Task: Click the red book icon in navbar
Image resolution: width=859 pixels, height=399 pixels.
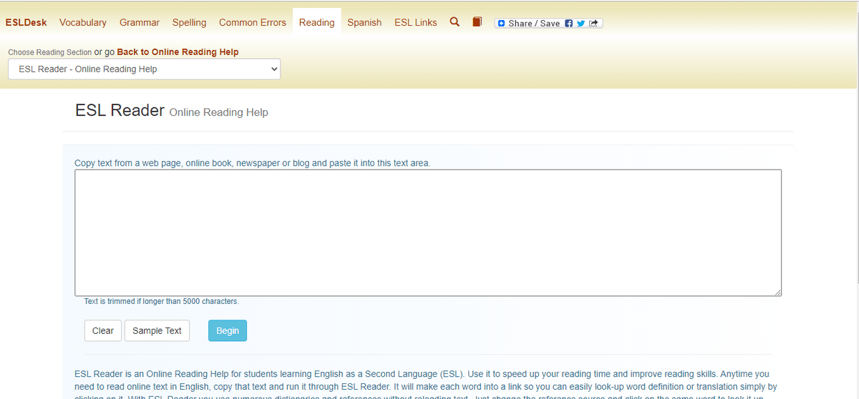Action: [x=477, y=22]
